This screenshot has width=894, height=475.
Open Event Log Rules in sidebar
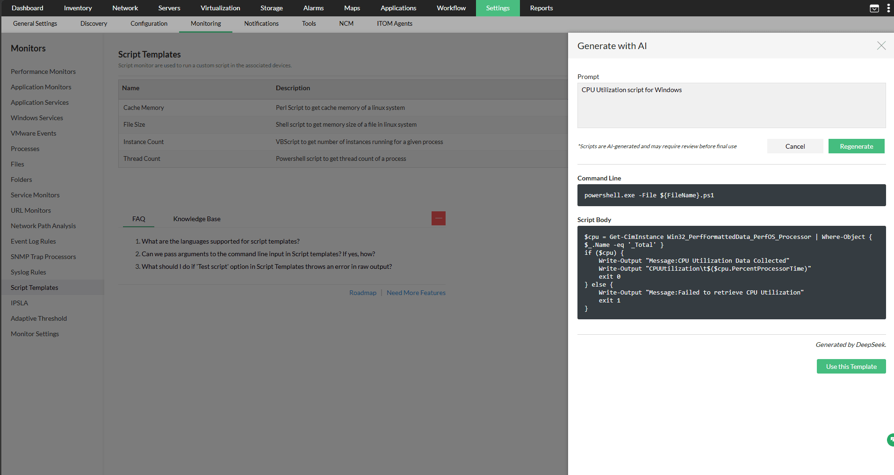[x=33, y=241]
